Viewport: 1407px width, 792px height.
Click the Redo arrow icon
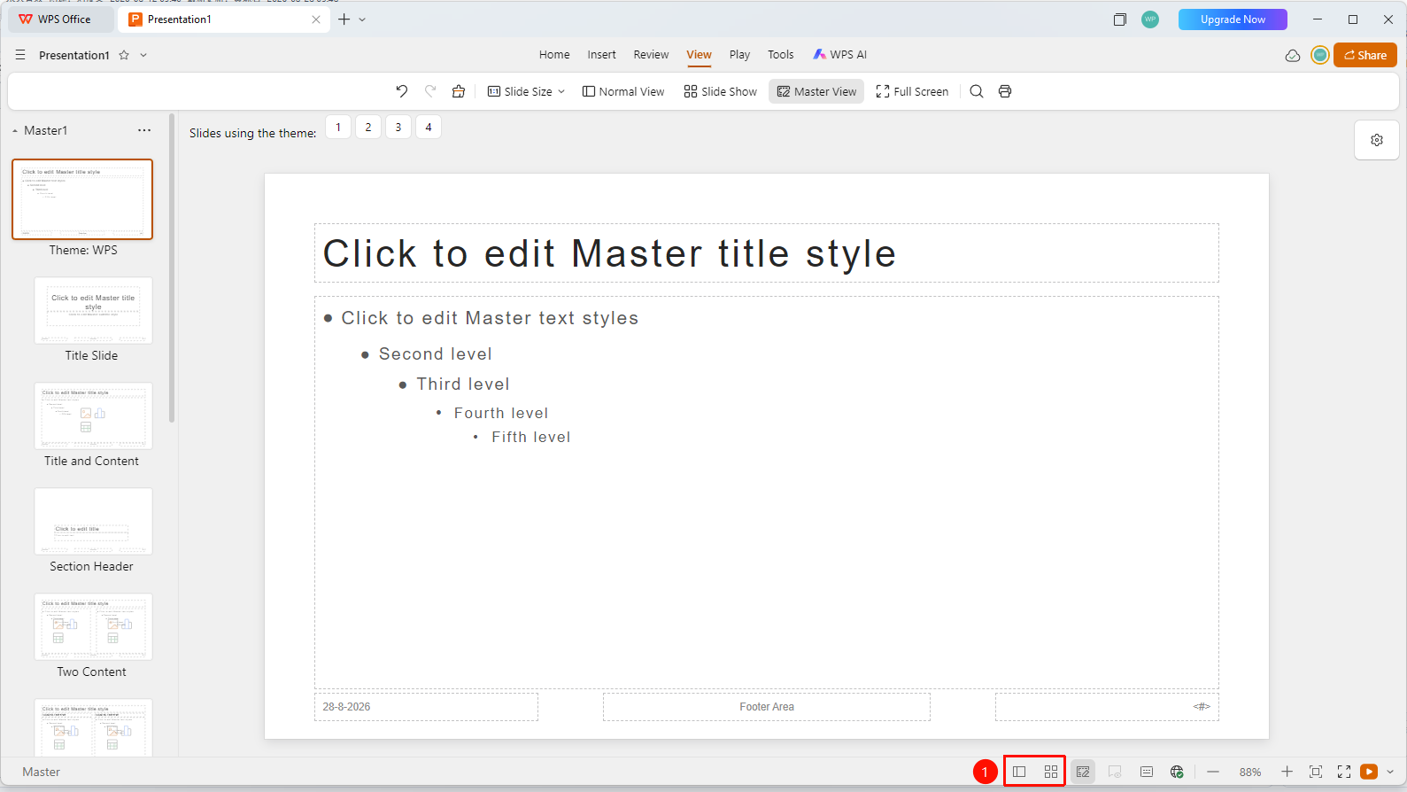[430, 91]
